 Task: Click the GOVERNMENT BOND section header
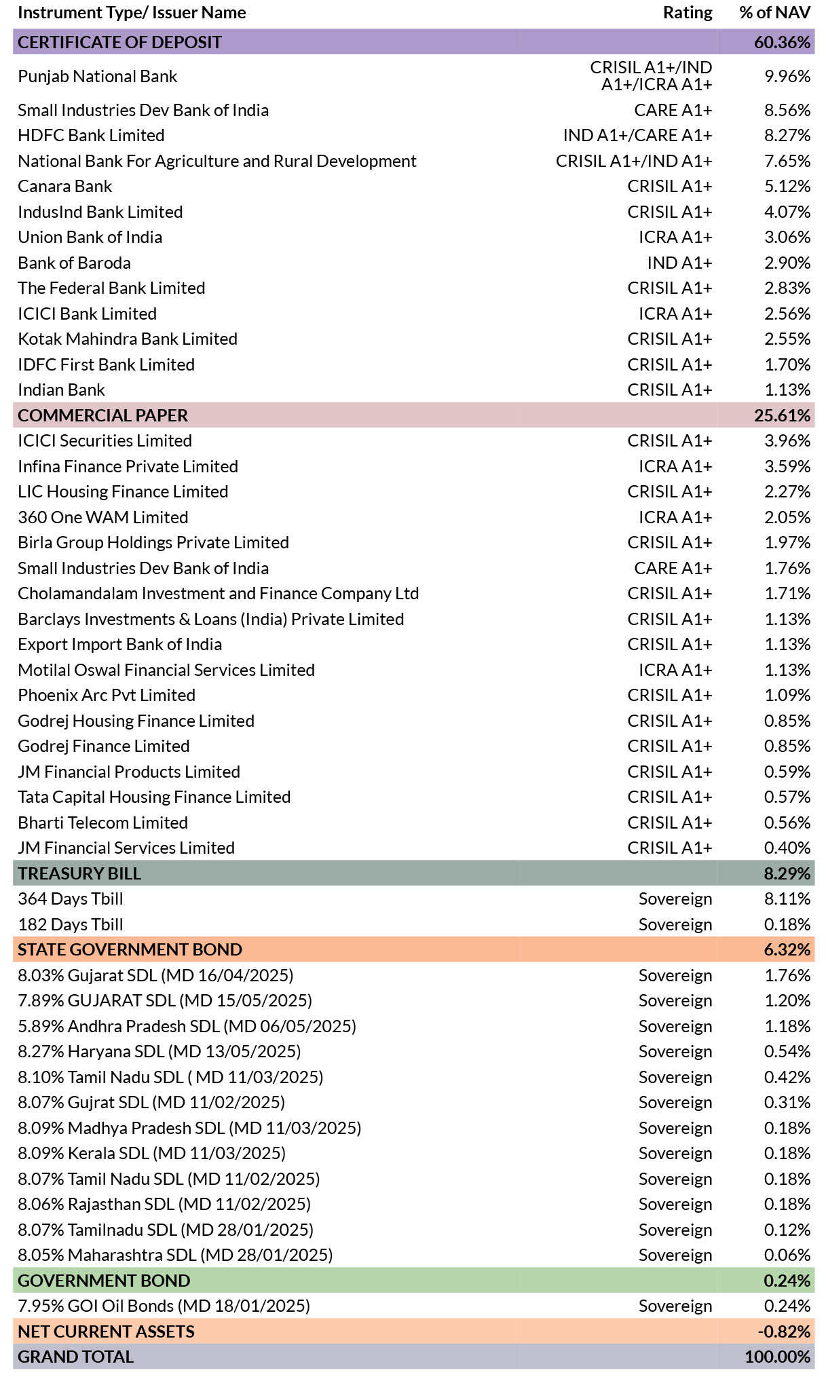[413, 1281]
